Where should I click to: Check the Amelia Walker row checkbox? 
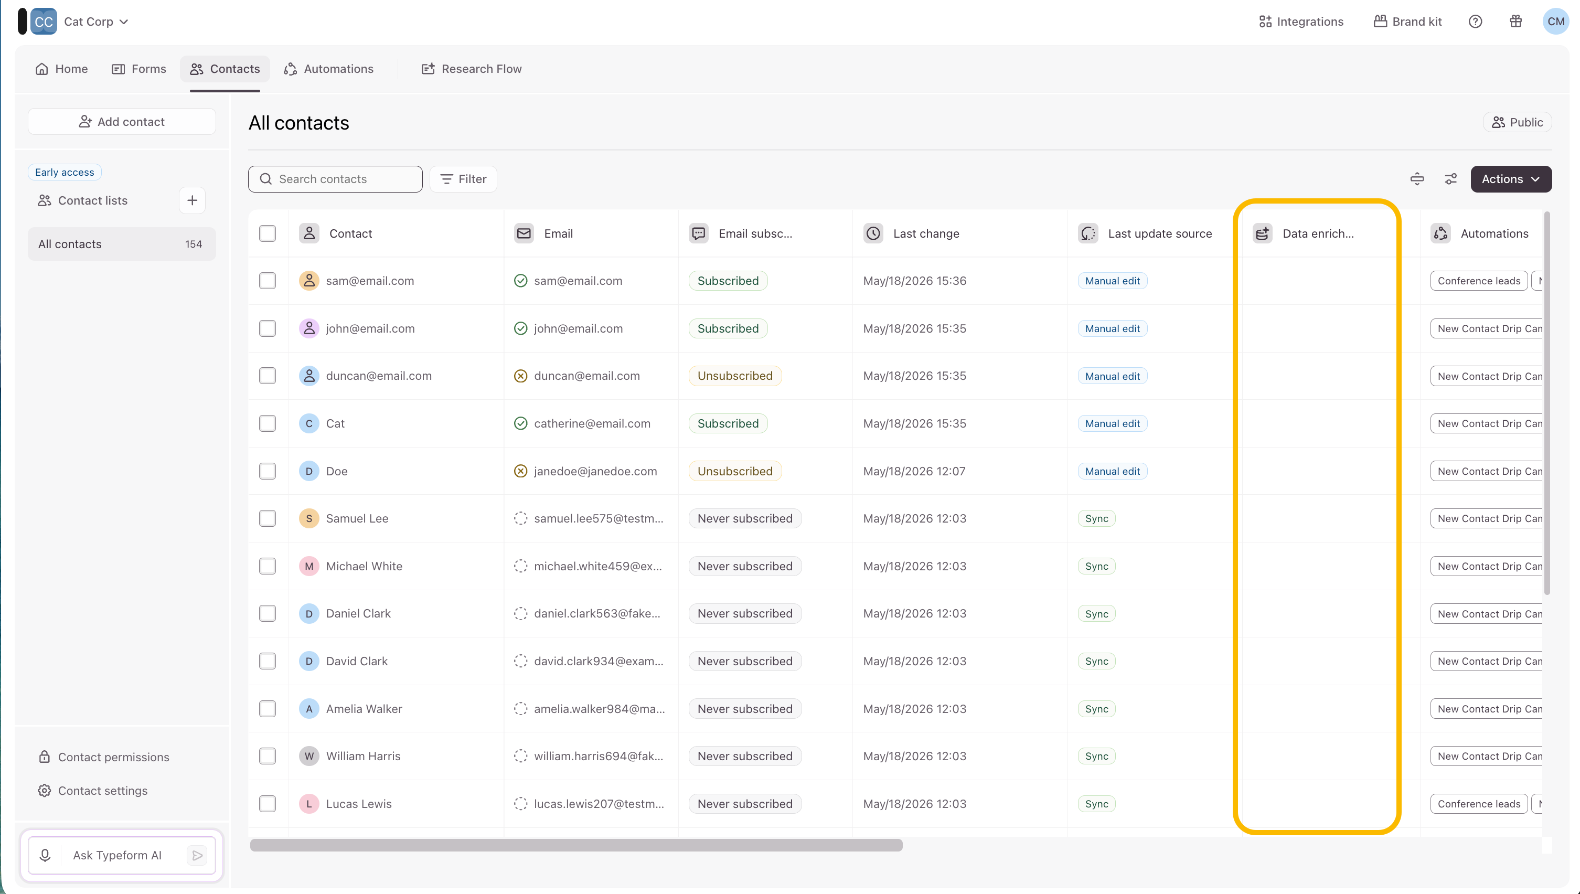pos(268,709)
